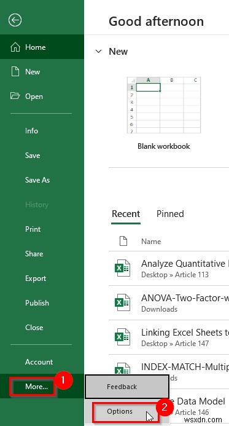This screenshot has height=426, width=229.
Task: Click the Open folder icon
Action: [x=15, y=96]
